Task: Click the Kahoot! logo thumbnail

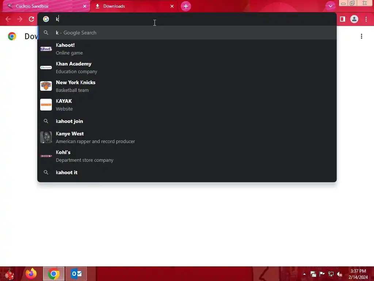Action: [x=46, y=49]
